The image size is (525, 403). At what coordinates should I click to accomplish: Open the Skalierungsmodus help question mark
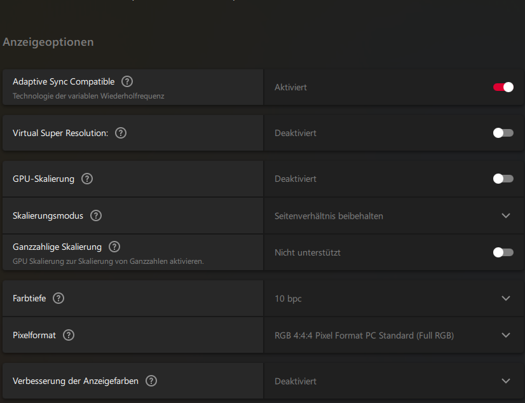pyautogui.click(x=96, y=215)
